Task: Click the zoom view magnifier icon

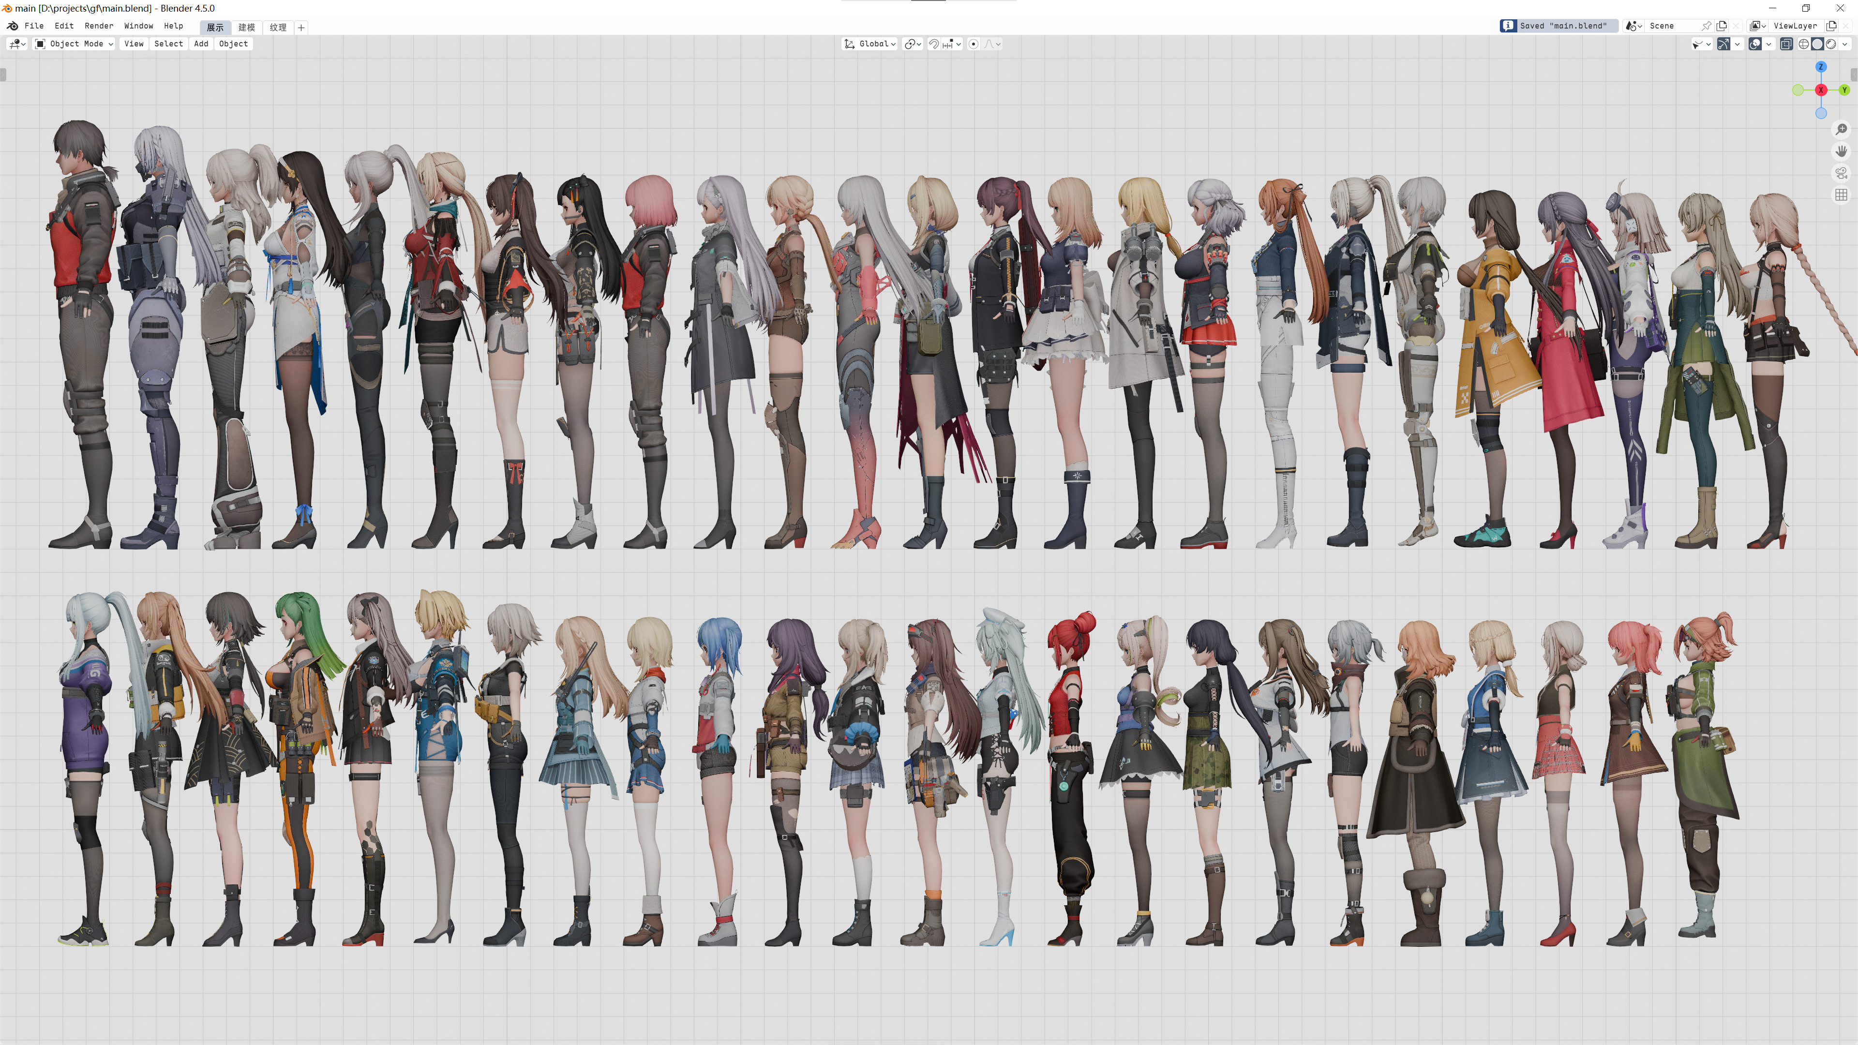Action: [x=1842, y=129]
